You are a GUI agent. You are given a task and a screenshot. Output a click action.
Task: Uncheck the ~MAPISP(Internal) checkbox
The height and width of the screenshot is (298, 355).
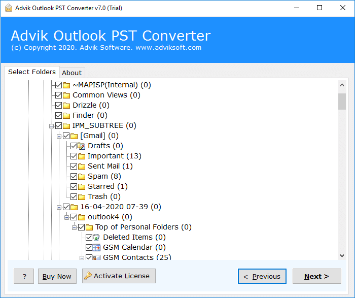click(59, 85)
